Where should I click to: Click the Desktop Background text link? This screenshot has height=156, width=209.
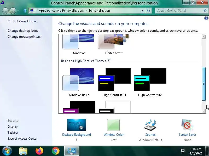[x=77, y=135]
